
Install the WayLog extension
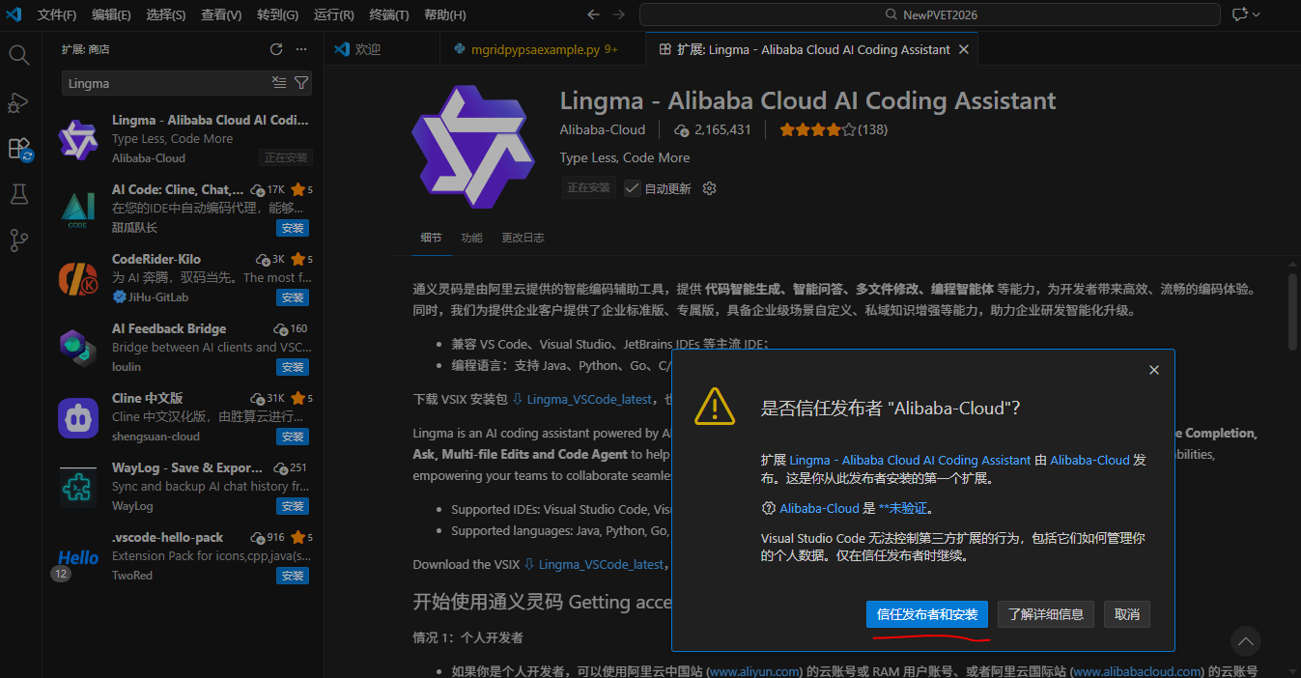tap(293, 506)
